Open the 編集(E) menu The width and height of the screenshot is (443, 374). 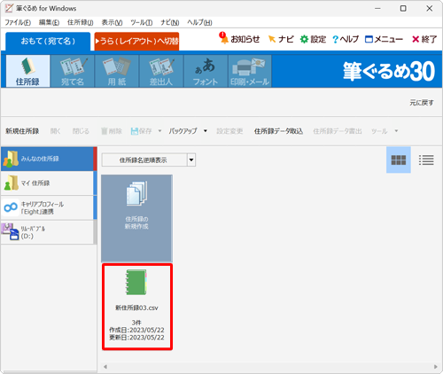[49, 22]
